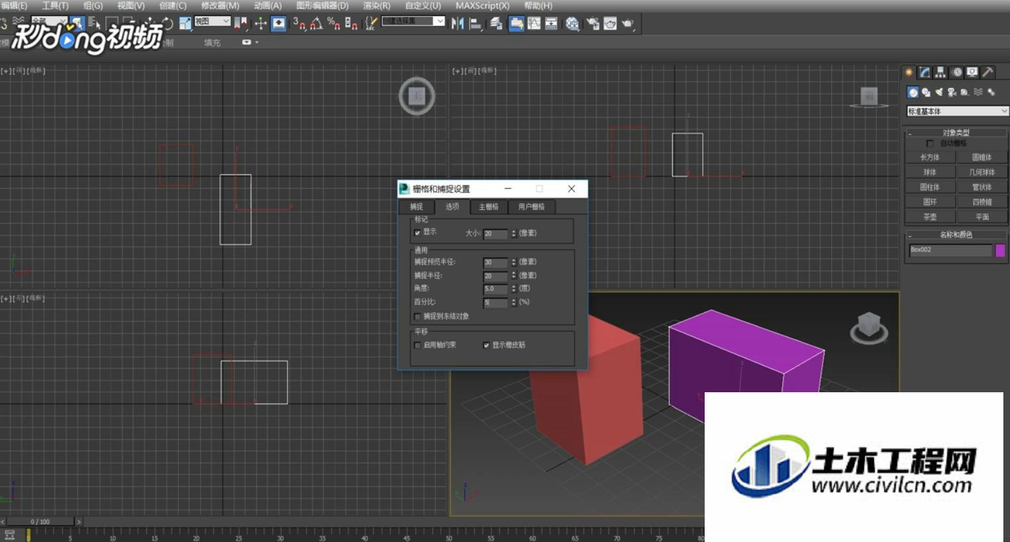
Task: Switch to the 用户栅格 tab
Action: tap(531, 207)
